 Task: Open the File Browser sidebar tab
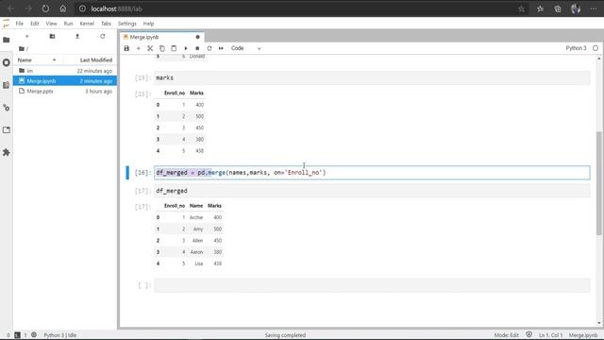point(7,40)
